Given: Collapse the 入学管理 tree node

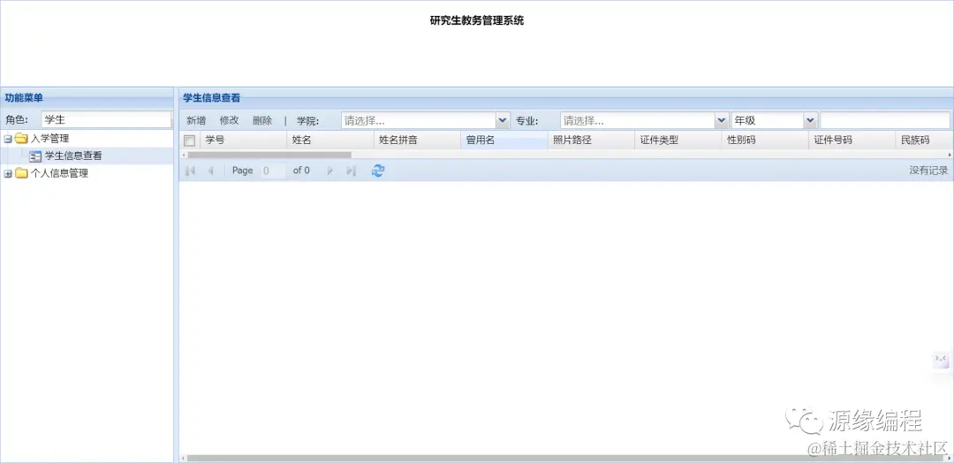Looking at the screenshot, I should click(8, 139).
